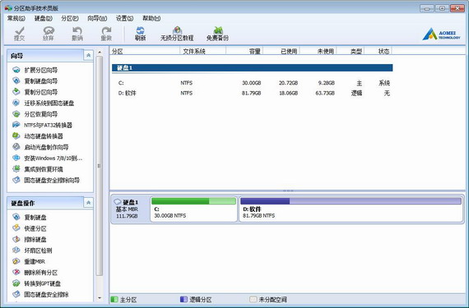Click the left panel scrollbar down arrow
This screenshot has width=469, height=308.
click(100, 298)
